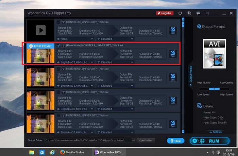Click the Register button
This screenshot has width=238, height=156.
pyautogui.click(x=165, y=13)
